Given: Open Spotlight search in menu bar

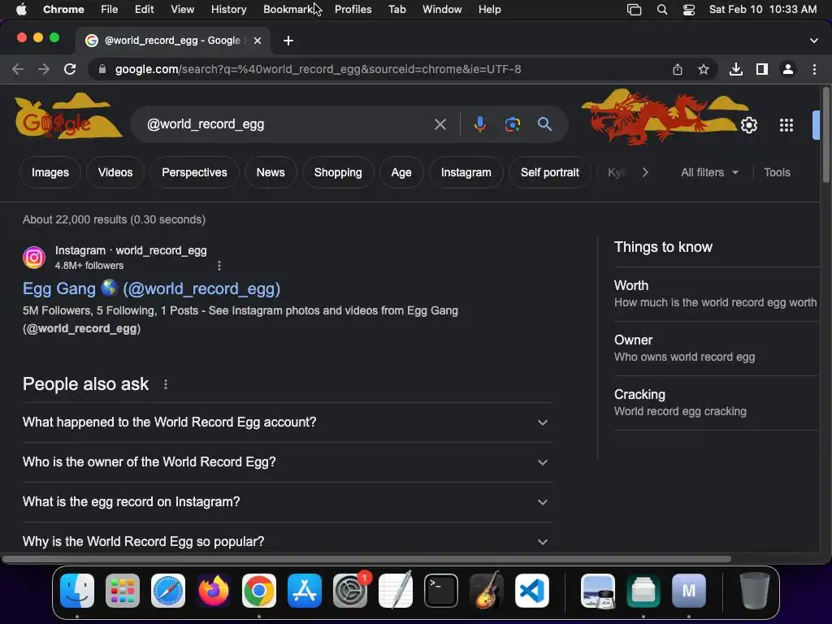Looking at the screenshot, I should point(661,10).
